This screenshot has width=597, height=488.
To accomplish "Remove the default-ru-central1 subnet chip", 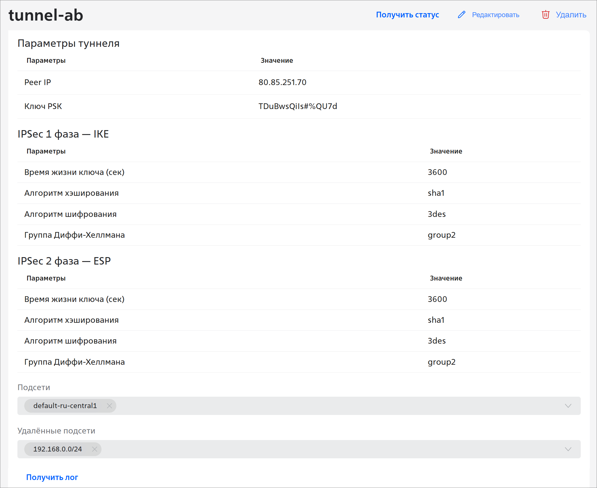I will pos(109,406).
